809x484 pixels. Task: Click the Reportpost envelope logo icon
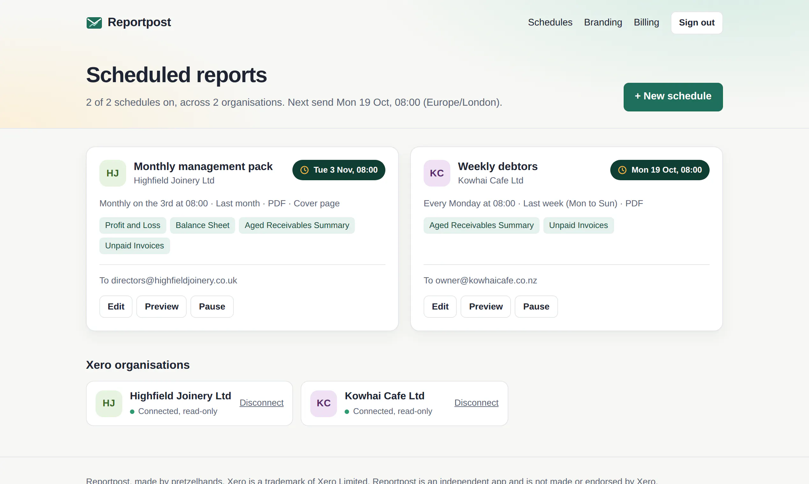point(94,23)
